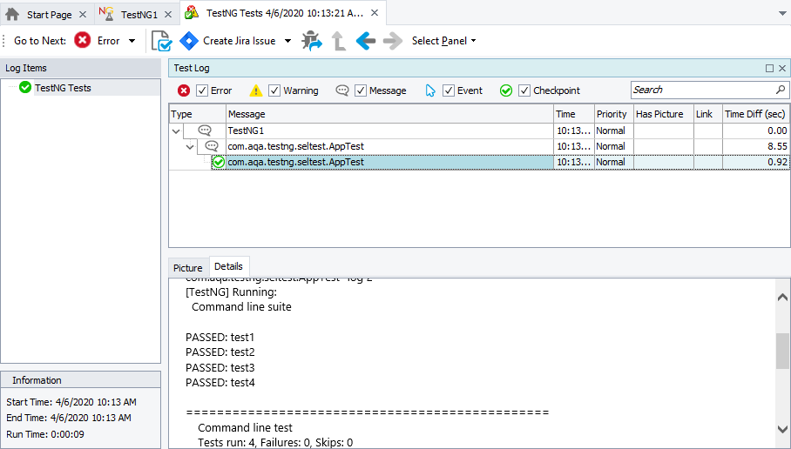Click the gray up arrow icon
This screenshot has width=791, height=449.
339,41
